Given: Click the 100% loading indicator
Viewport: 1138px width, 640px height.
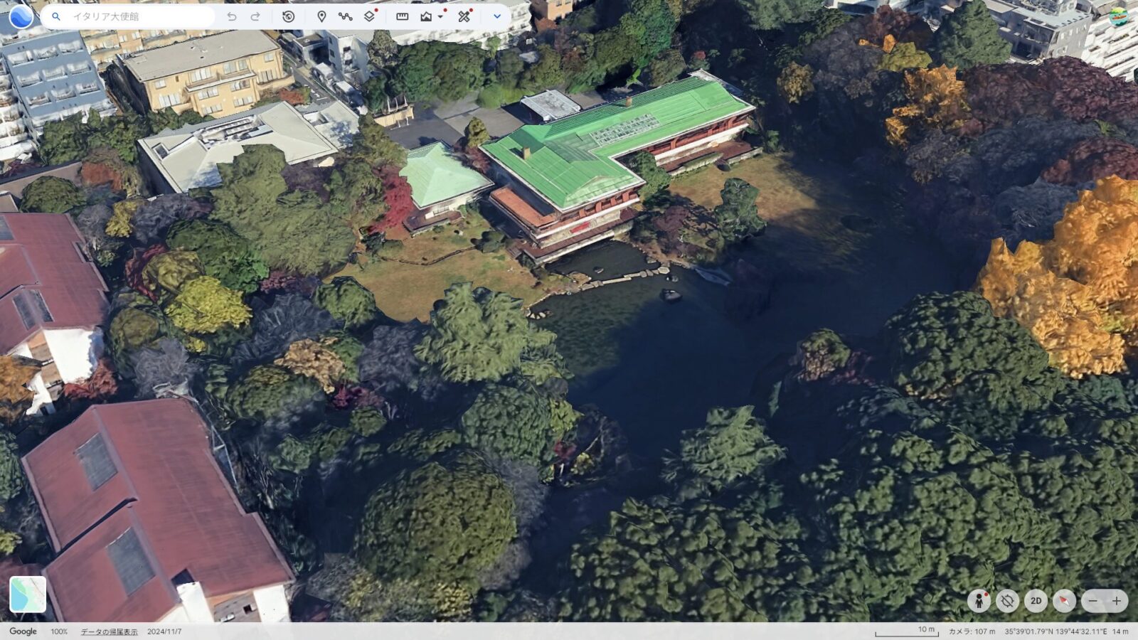Looking at the screenshot, I should pyautogui.click(x=59, y=631).
